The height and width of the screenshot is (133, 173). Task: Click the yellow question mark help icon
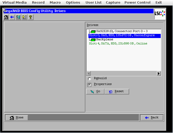(x=31, y=17)
